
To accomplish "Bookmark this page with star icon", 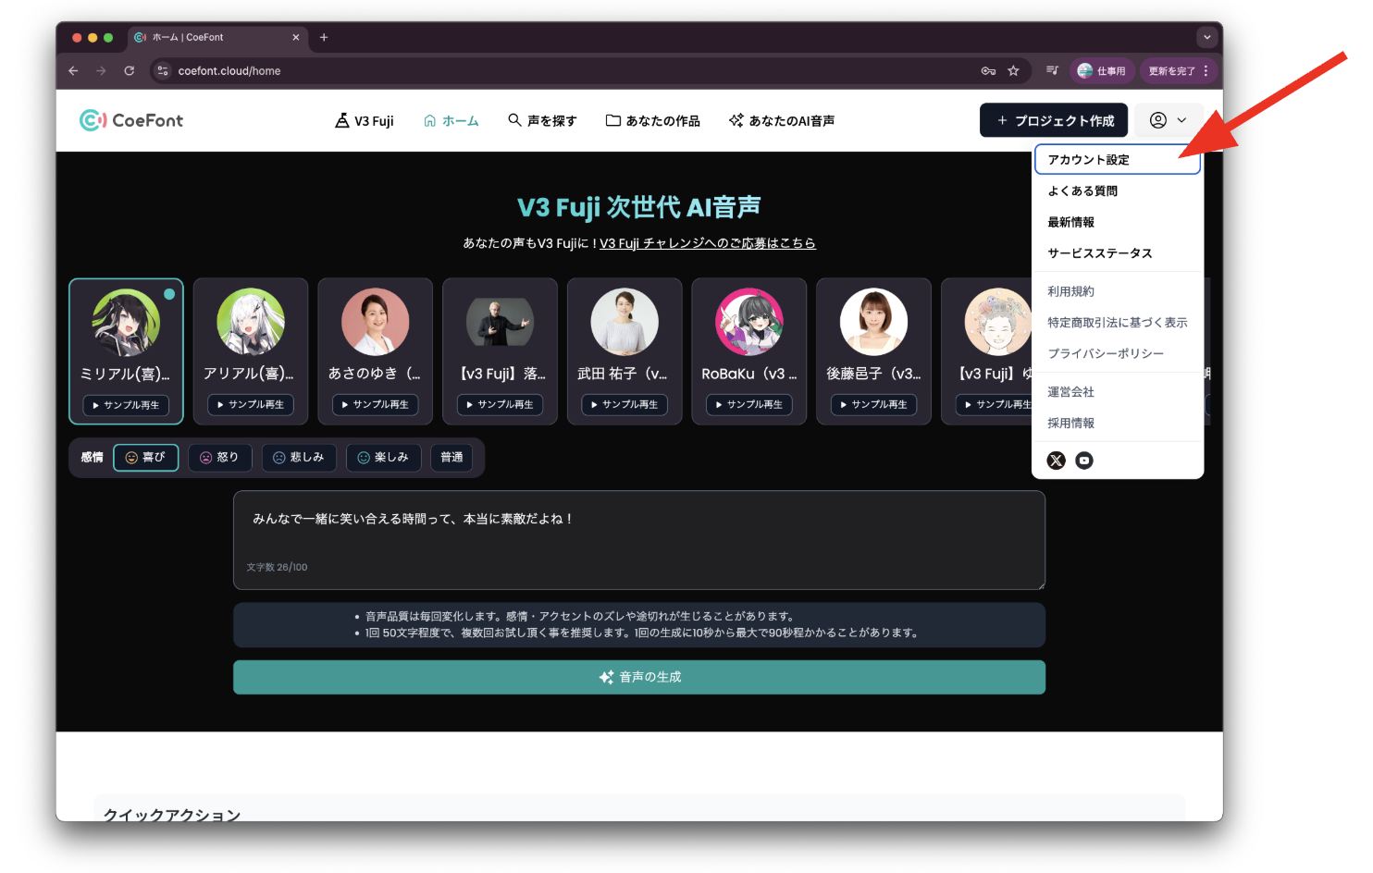I will coord(1013,70).
